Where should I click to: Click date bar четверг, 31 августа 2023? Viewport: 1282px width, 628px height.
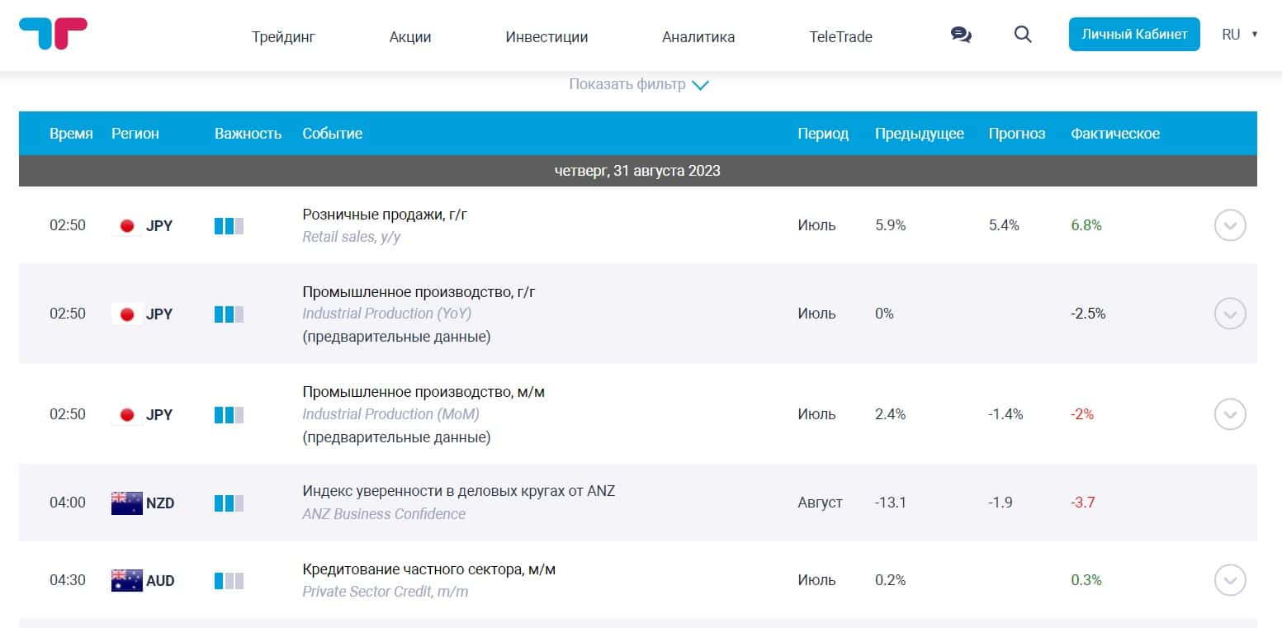[638, 171]
